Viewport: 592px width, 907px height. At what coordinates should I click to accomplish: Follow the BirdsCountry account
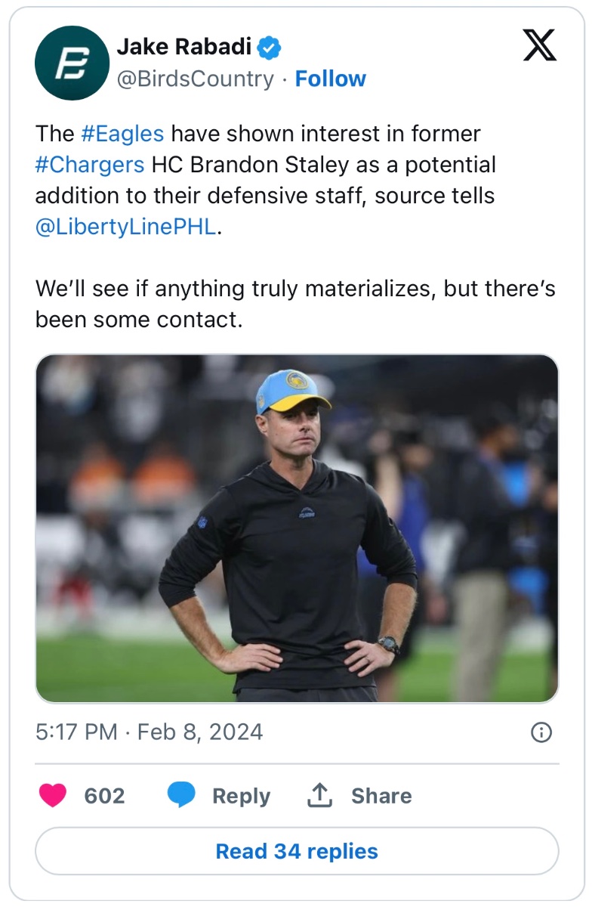tap(330, 79)
